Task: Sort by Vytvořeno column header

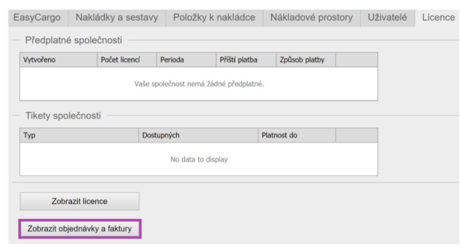Action: [58, 59]
